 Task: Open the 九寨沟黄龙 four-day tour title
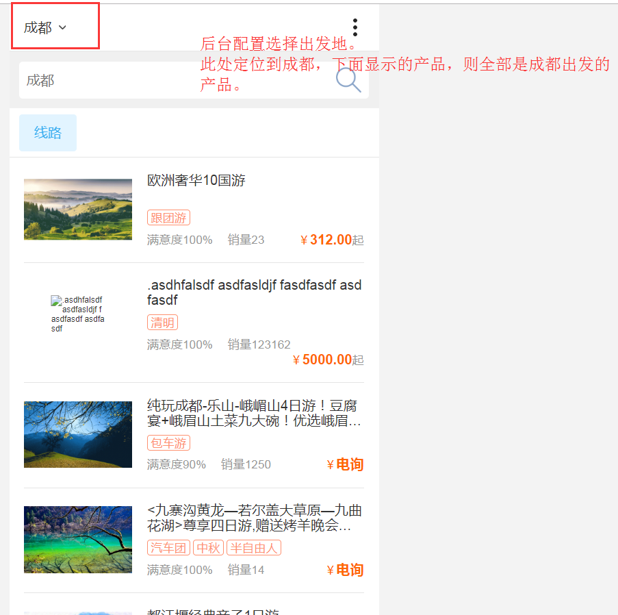pyautogui.click(x=254, y=518)
